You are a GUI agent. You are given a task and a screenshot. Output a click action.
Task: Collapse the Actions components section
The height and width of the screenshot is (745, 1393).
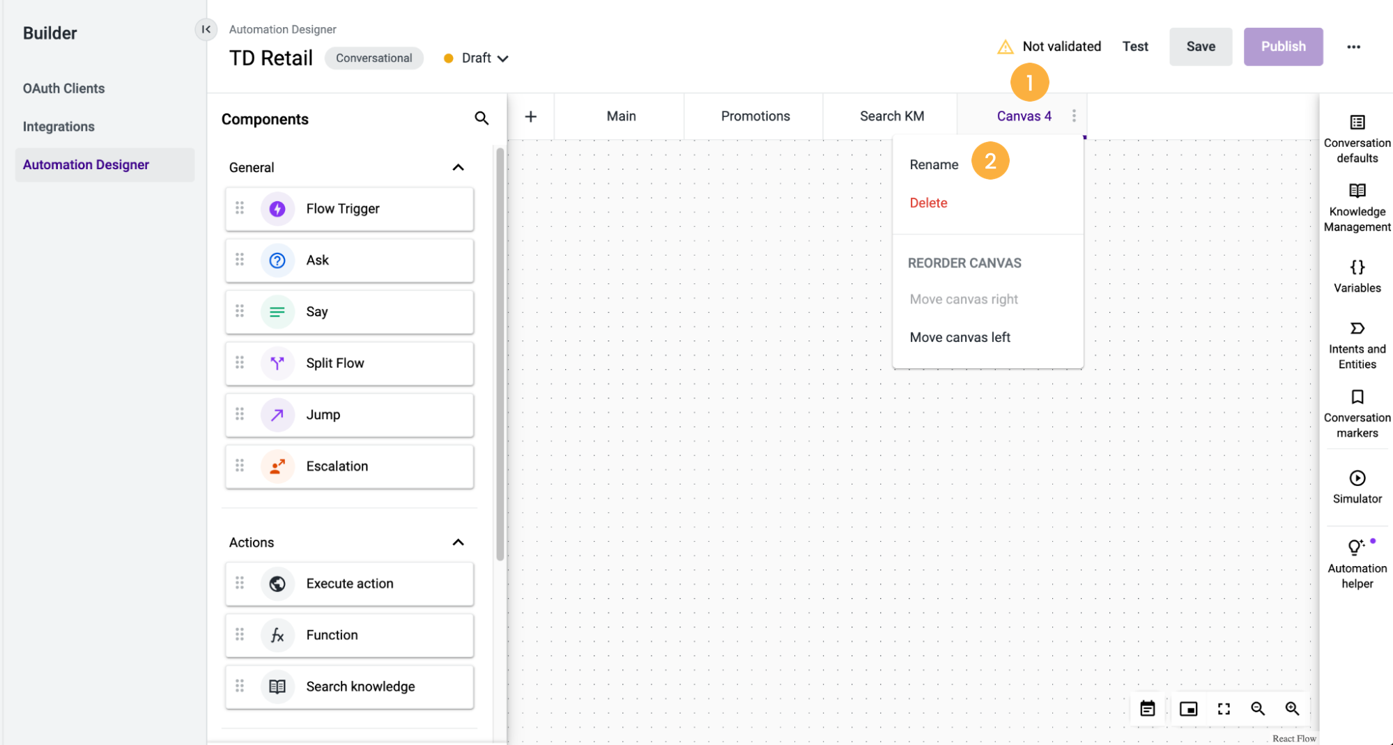click(x=458, y=542)
